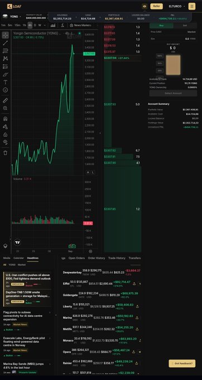
Task: Open the ELTURCO account dropdown
Action: tap(177, 6)
